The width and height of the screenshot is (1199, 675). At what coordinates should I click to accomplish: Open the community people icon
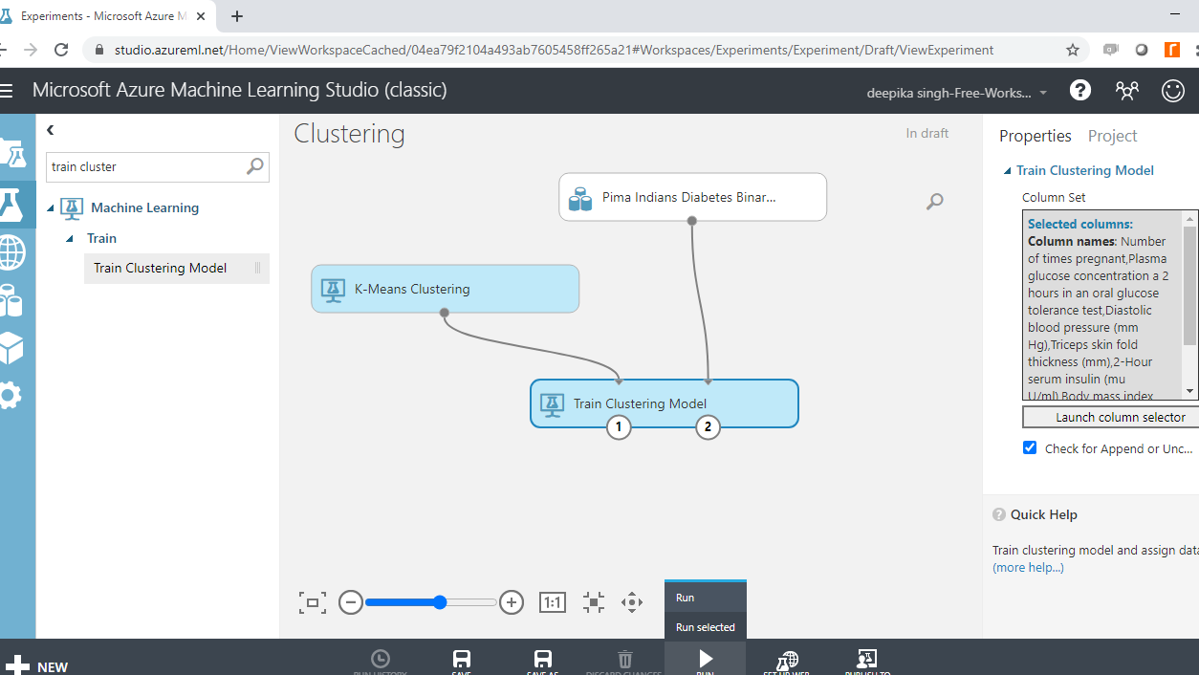point(1127,90)
